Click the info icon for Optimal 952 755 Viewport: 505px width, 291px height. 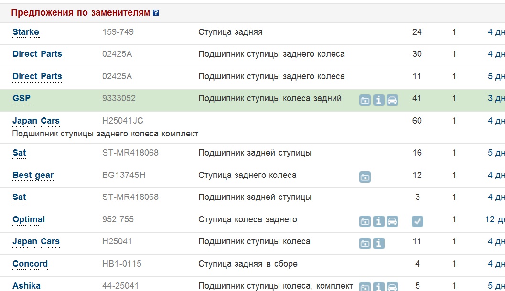coord(379,221)
